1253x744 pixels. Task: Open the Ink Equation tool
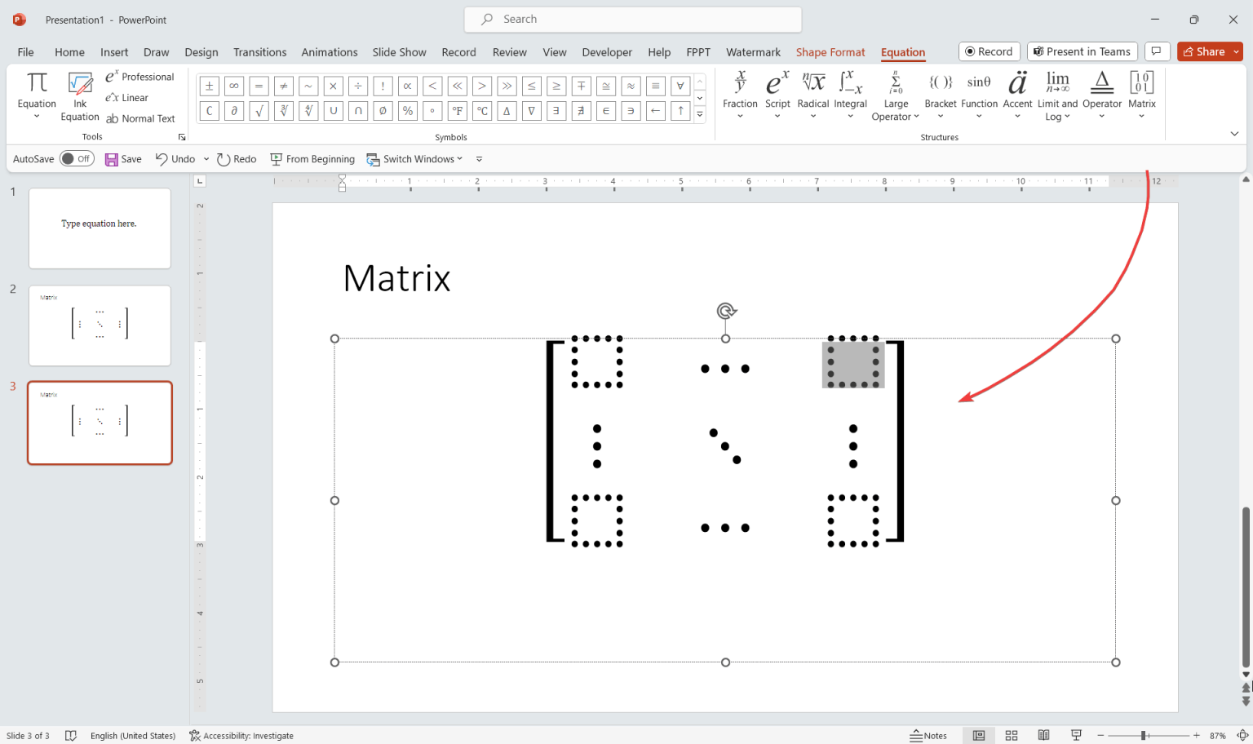[79, 94]
